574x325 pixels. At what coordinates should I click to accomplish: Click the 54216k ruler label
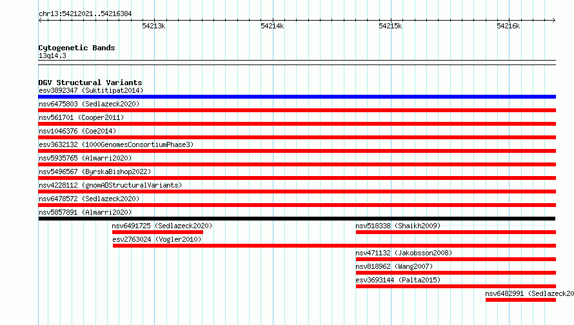(x=508, y=26)
